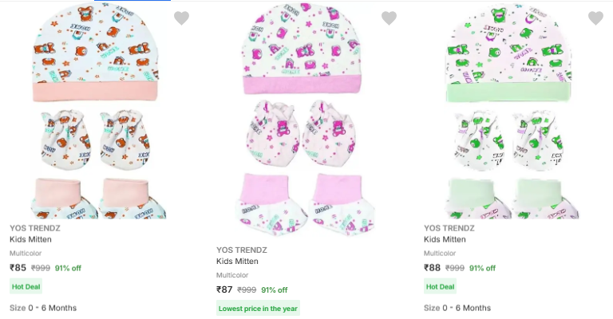Screen dimensions: 613x319
Task: Click Hot Deal badge under ₹85
Action: click(26, 286)
